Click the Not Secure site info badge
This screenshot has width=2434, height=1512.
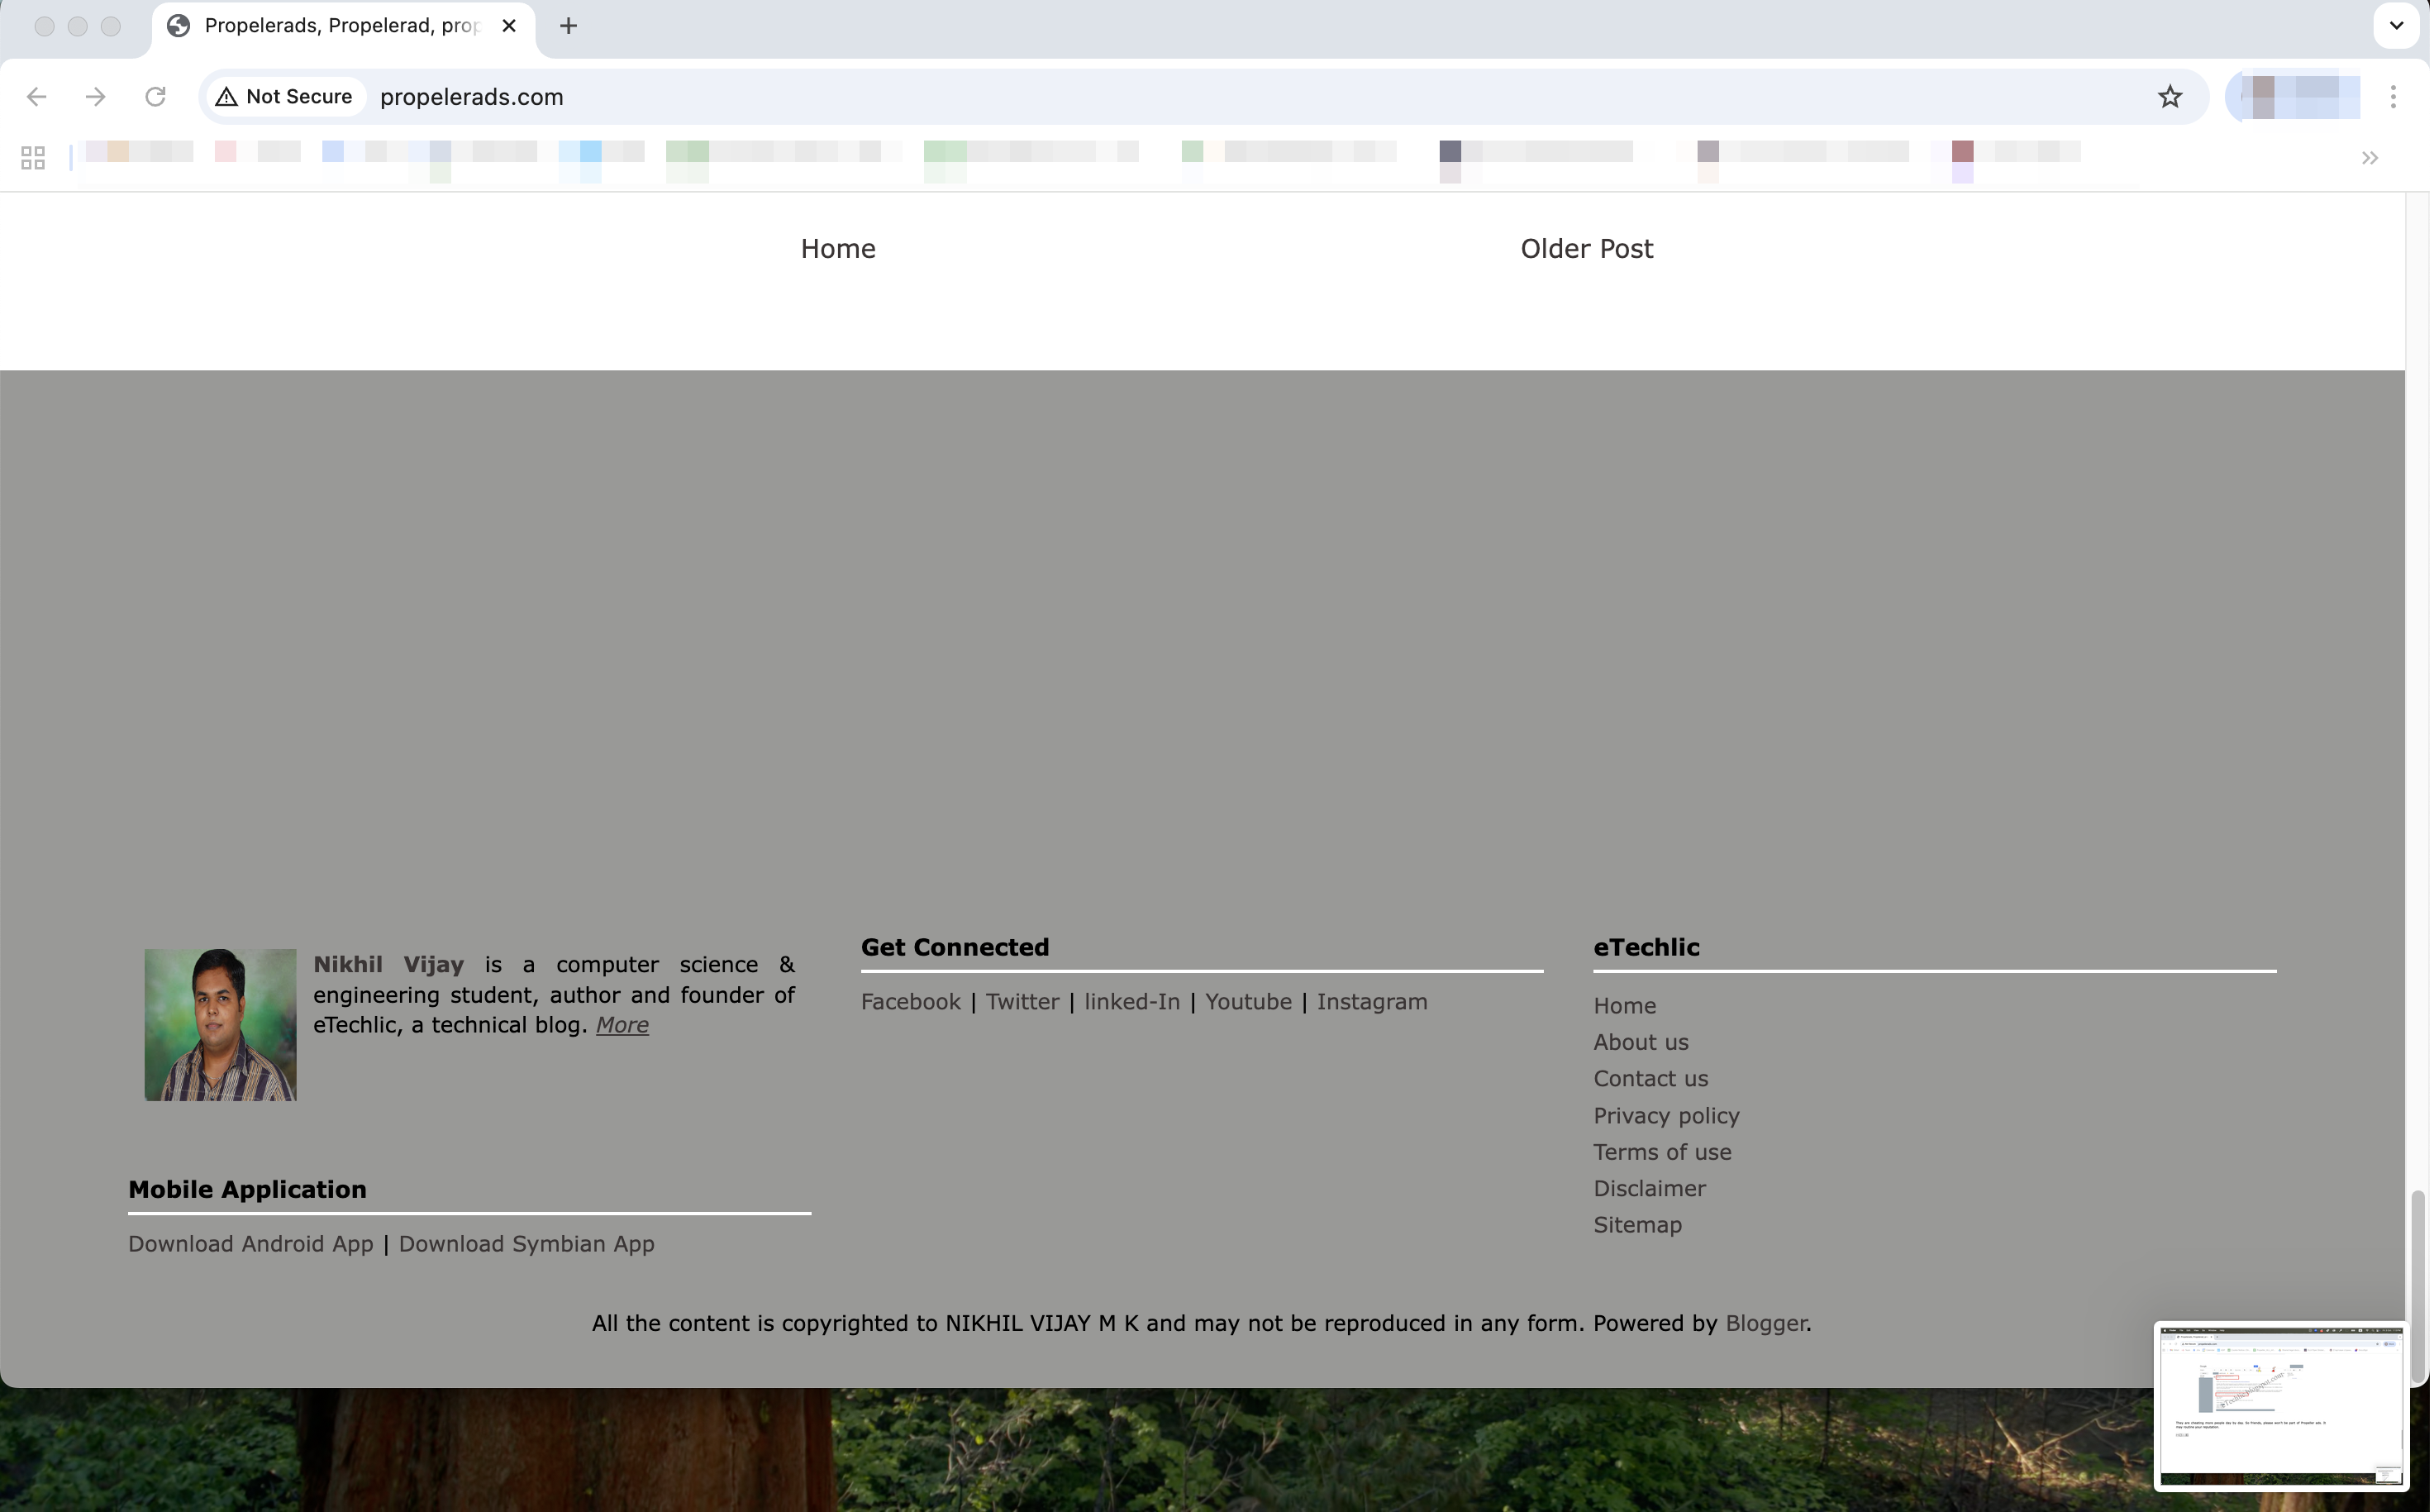[285, 97]
